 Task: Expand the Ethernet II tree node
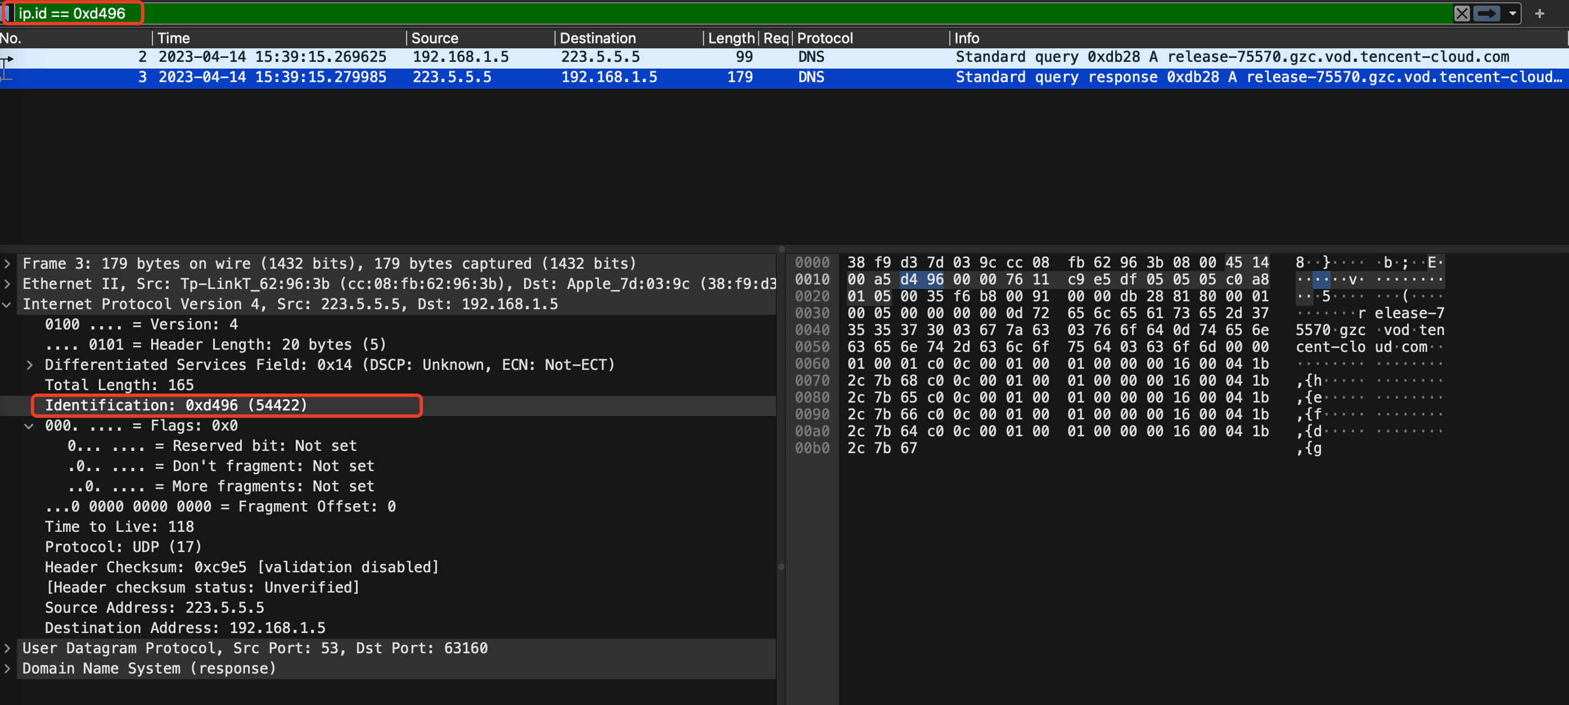[x=7, y=284]
